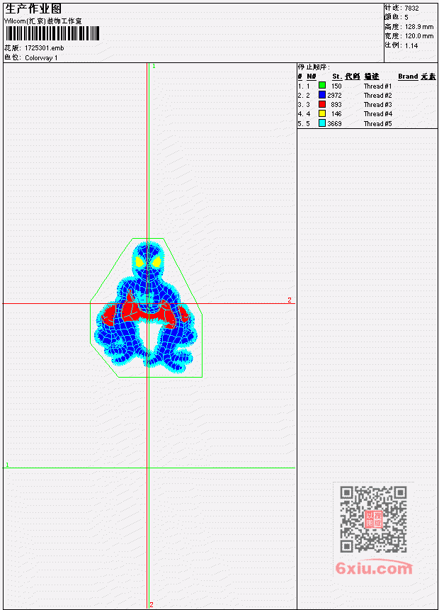This screenshot has width=439, height=610.
Task: Click the file name '1725301.emb'
Action: [45, 48]
